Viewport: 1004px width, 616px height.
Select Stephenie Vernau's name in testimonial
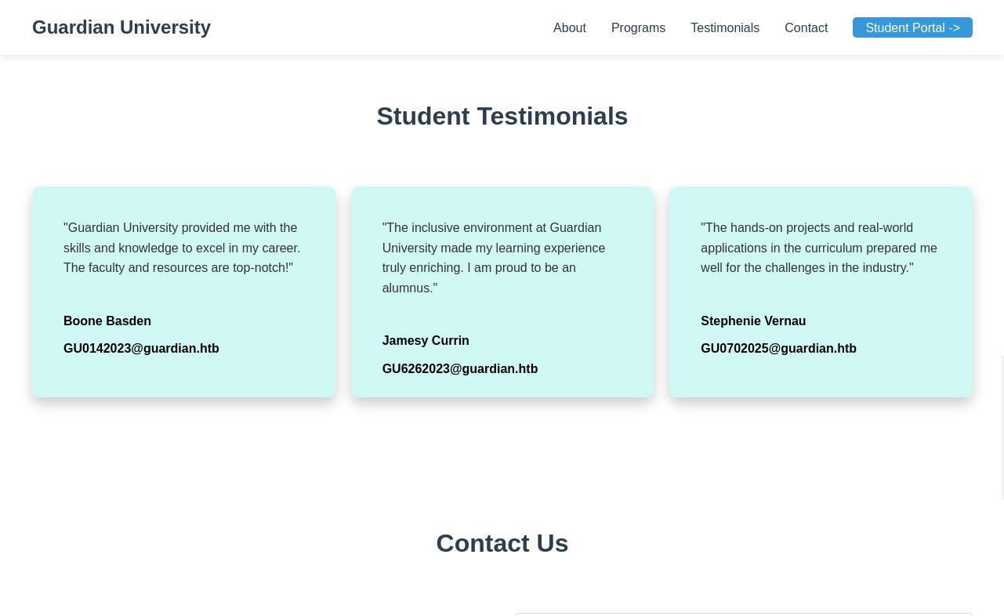752,321
